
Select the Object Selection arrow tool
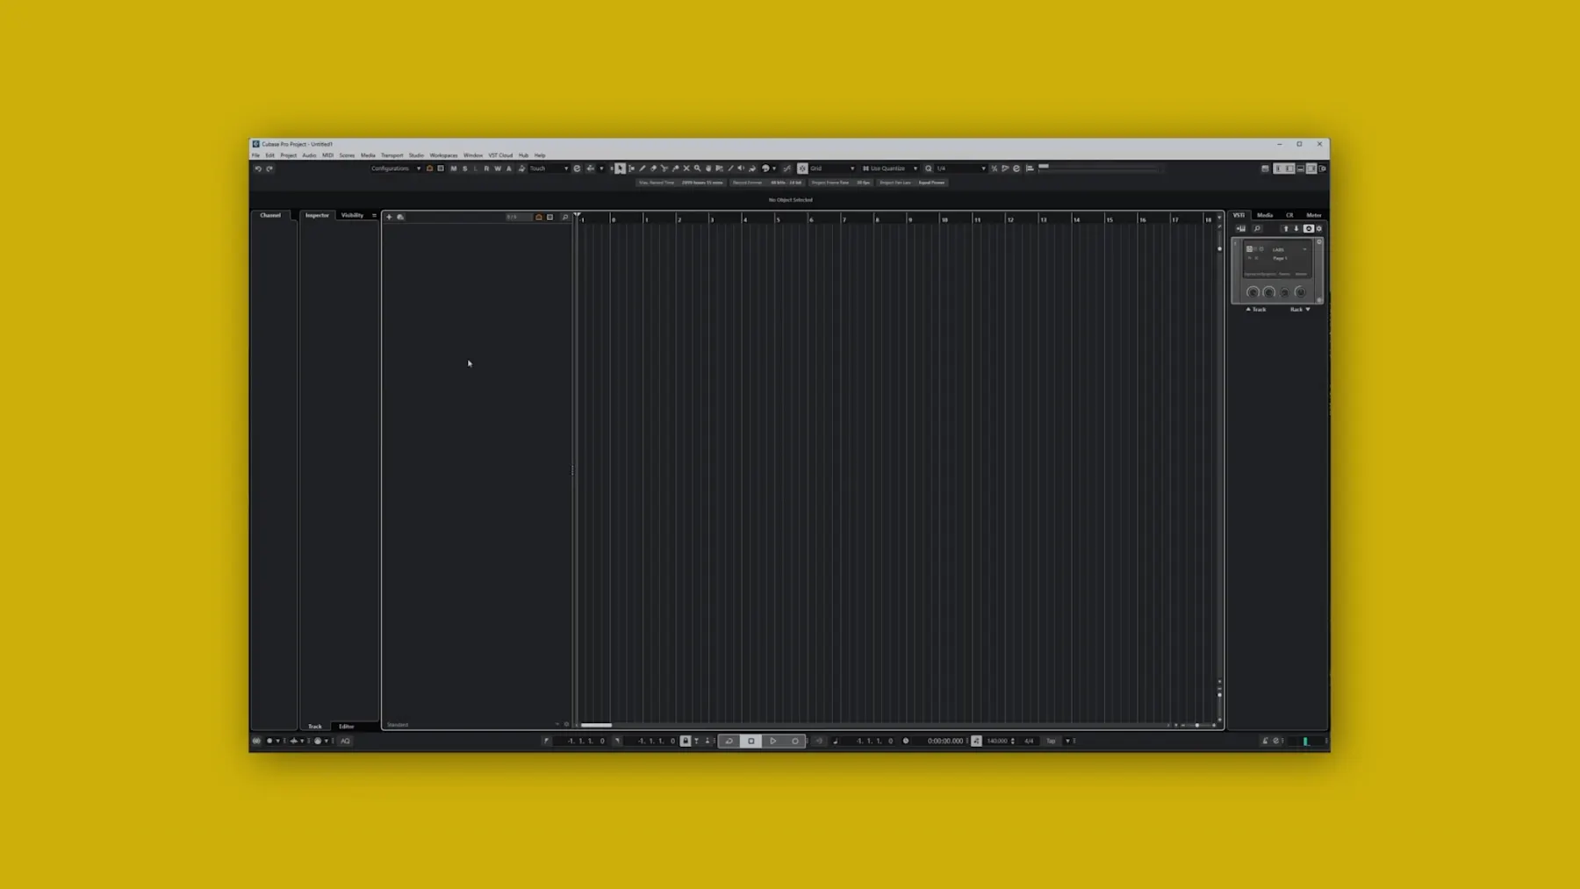(620, 168)
